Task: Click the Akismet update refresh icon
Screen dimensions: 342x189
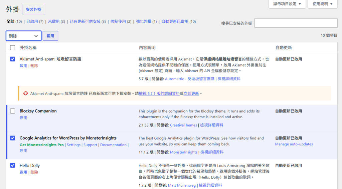Action: (25, 93)
